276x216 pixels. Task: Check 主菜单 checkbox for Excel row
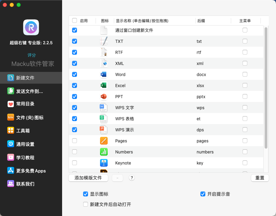[245, 85]
